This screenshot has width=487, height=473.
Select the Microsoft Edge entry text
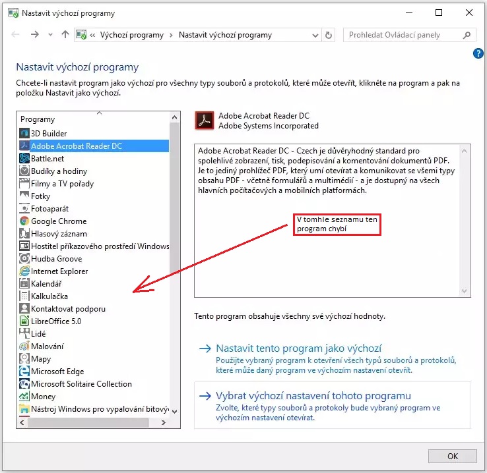click(57, 372)
